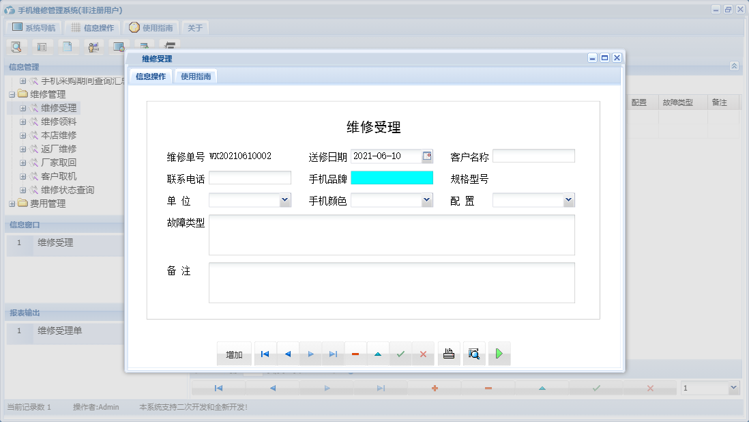Screen dimensions: 749x422
Task: Switch to 使用指南 tab in 维修受理 dialog
Action: click(196, 76)
